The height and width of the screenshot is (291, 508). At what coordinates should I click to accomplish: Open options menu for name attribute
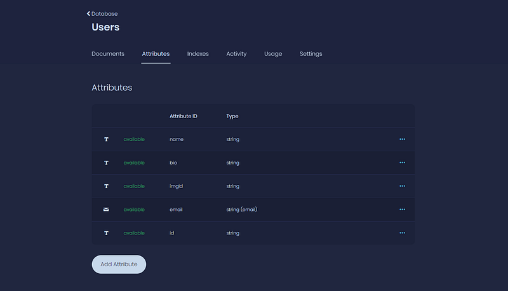pyautogui.click(x=402, y=139)
